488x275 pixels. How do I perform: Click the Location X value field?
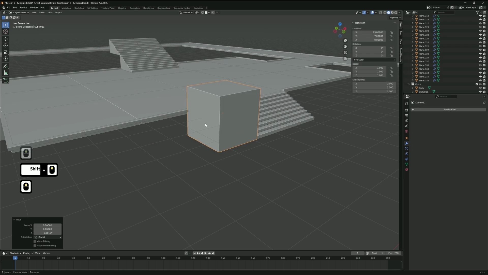[x=371, y=32]
